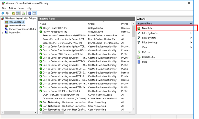Click the Forward arrow toolbar icon
This screenshot has height=119, width=199.
point(7,13)
